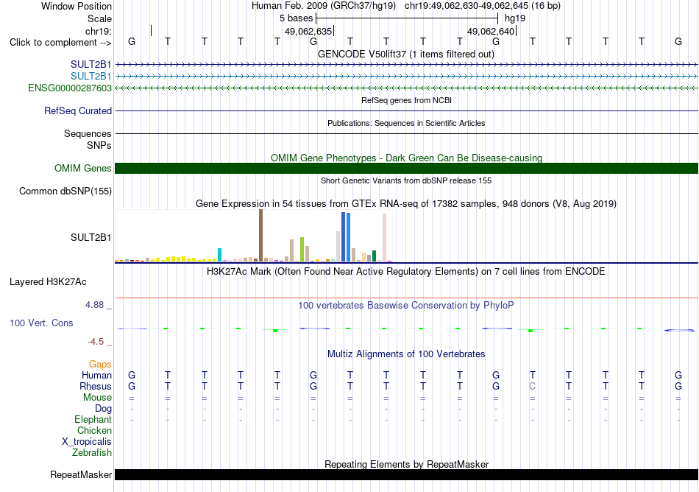This screenshot has height=492, width=699.
Task: Click the light pink GTEx expression bar
Action: 384,237
